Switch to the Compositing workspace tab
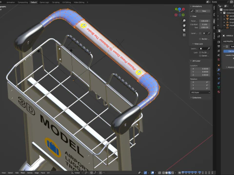The width and height of the screenshot is (234, 175). (x=23, y=2)
